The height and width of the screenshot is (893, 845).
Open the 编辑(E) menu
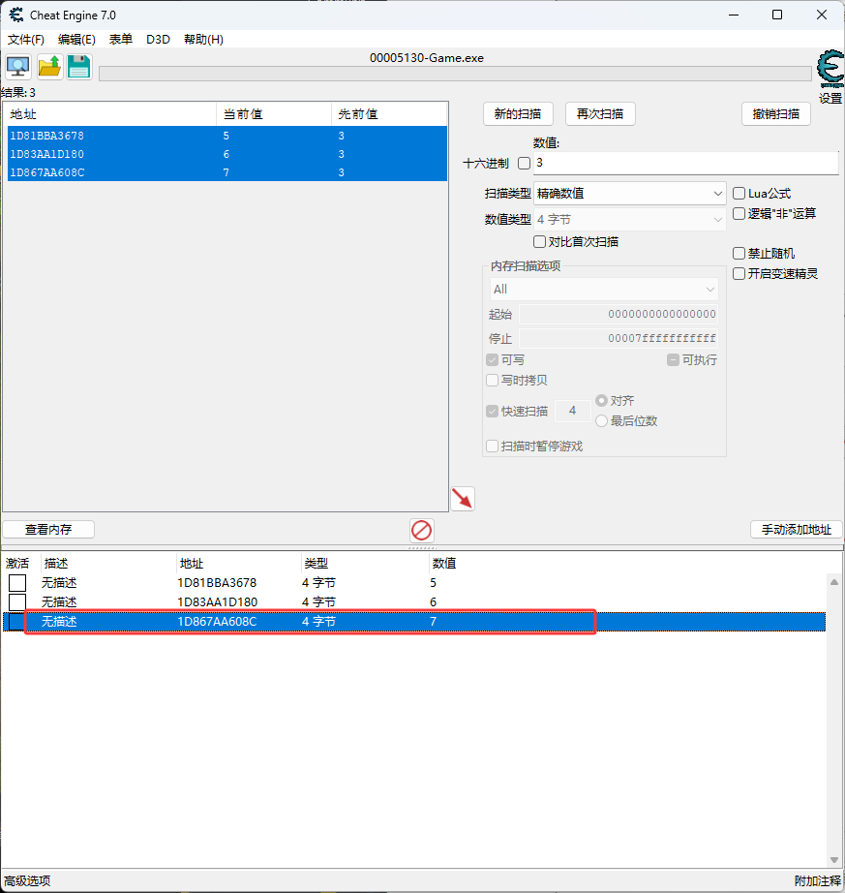[x=76, y=40]
